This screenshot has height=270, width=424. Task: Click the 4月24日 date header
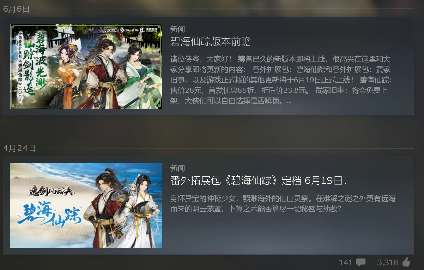click(20, 148)
